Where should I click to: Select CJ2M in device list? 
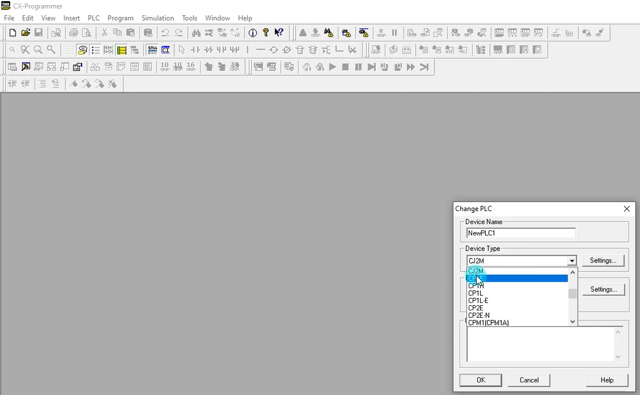tap(517, 271)
